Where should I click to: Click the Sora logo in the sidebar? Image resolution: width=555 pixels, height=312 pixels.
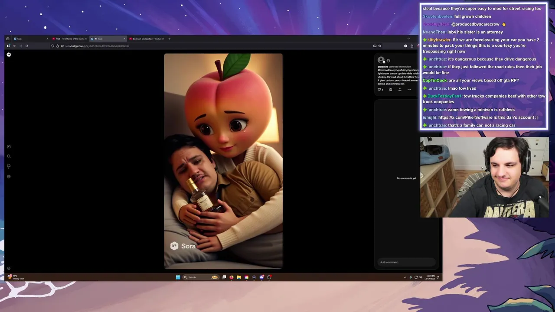coord(9,55)
